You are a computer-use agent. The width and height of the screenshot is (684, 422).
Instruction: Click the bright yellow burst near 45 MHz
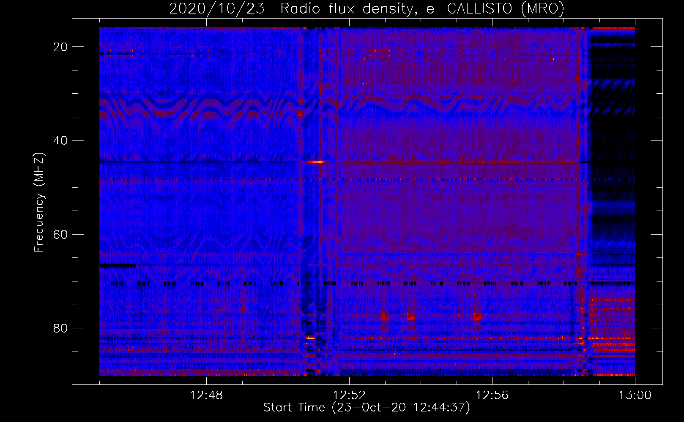(316, 162)
